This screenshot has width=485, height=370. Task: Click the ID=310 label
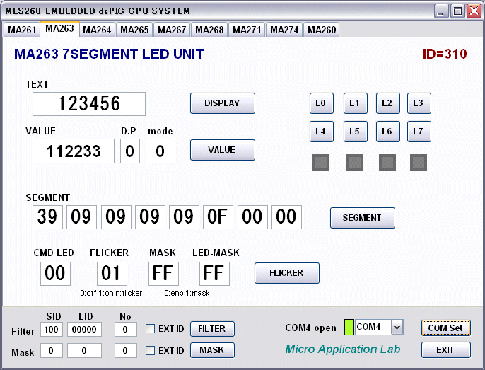pos(445,54)
